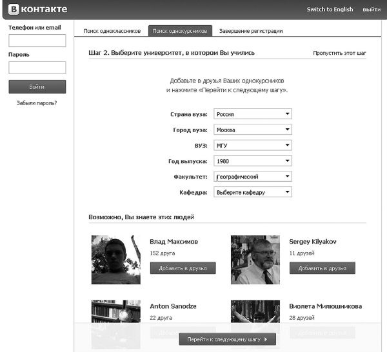Image resolution: width=387 pixels, height=352 pixels.
Task: Click the VKontakte logo icon
Action: click(x=14, y=10)
